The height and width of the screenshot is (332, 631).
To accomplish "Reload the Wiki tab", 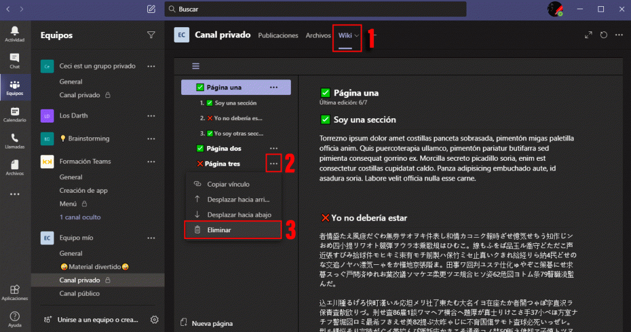I will [x=604, y=35].
